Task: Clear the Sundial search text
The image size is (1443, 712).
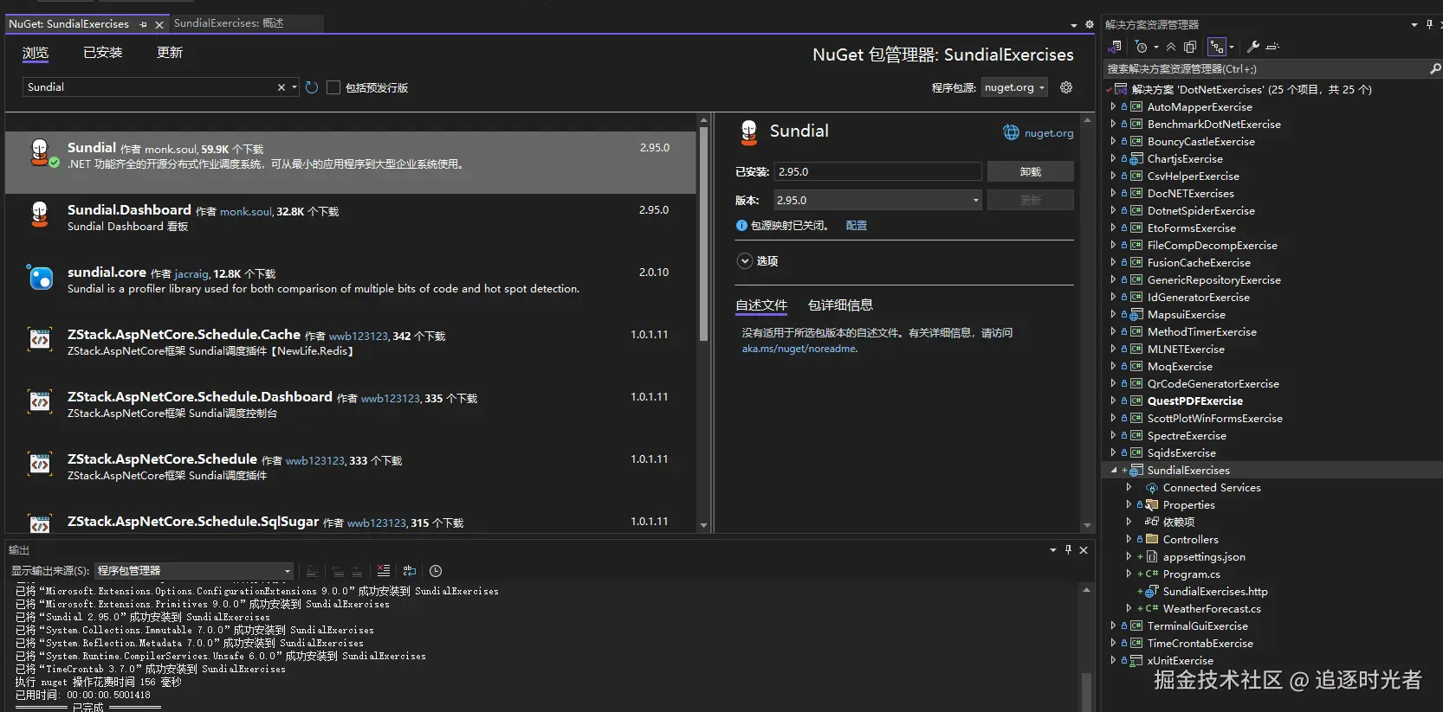Action: click(x=281, y=87)
